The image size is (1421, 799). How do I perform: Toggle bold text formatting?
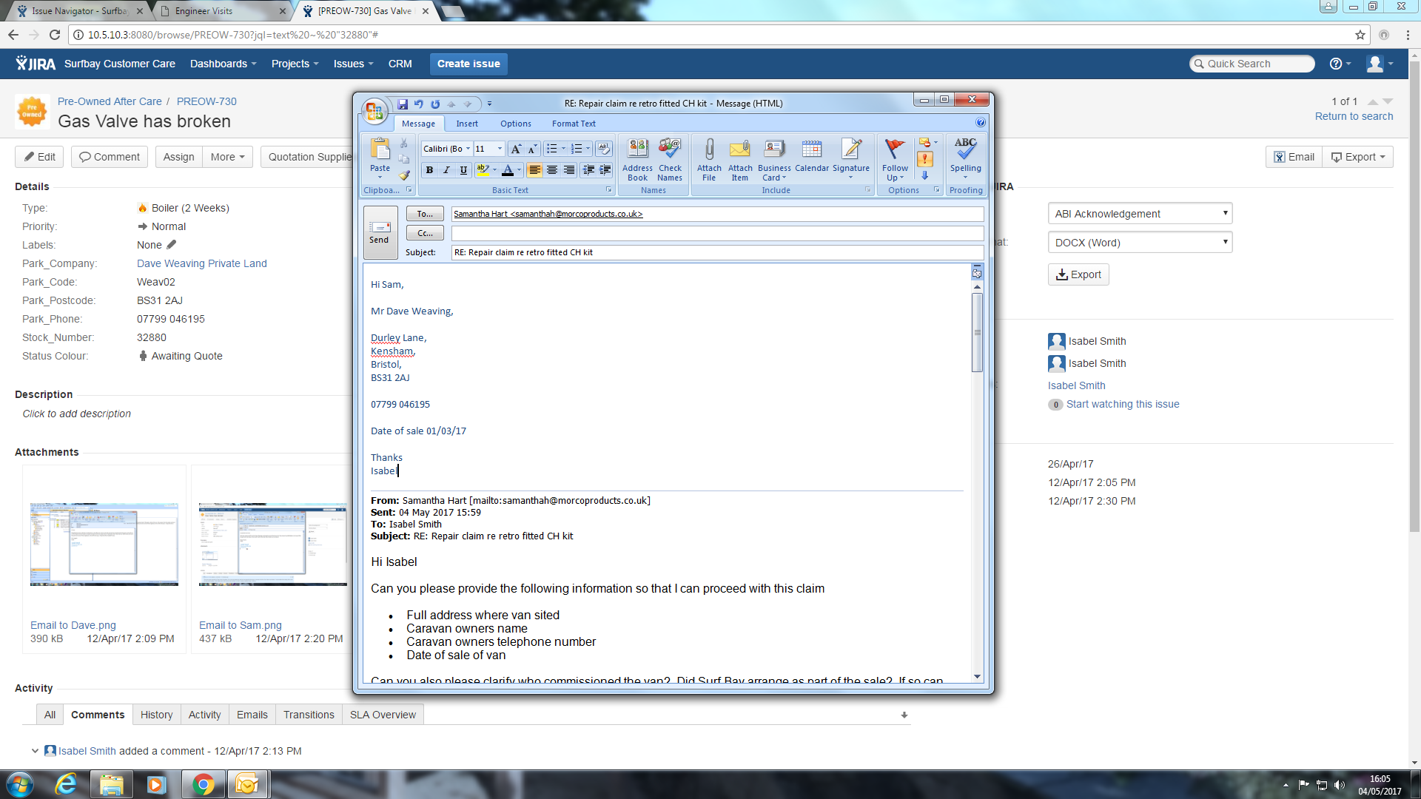(429, 170)
